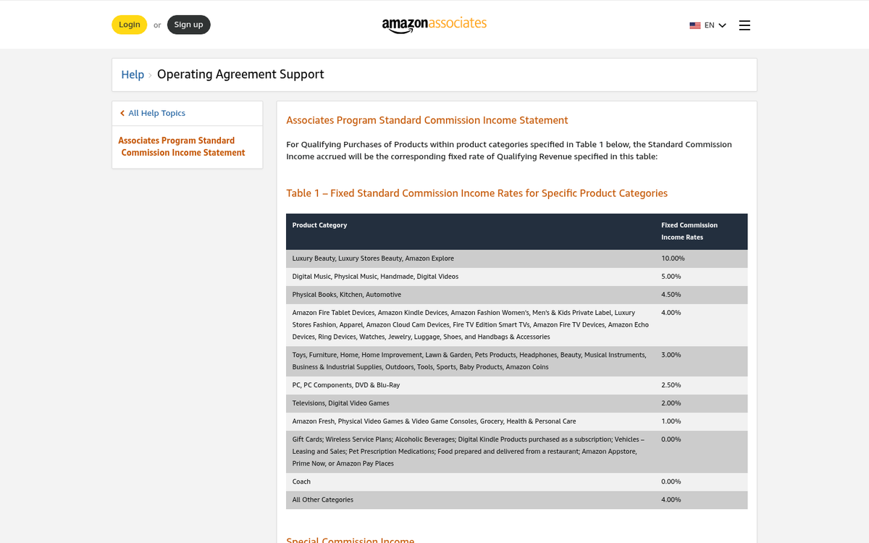The width and height of the screenshot is (869, 543).
Task: Select the Coach category row
Action: [x=301, y=481]
